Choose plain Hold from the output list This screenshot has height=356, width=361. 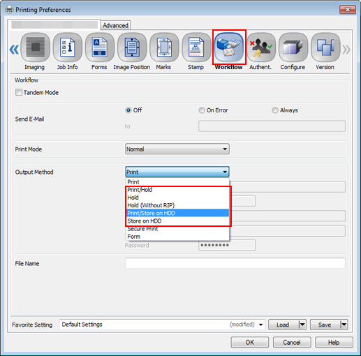[177, 198]
